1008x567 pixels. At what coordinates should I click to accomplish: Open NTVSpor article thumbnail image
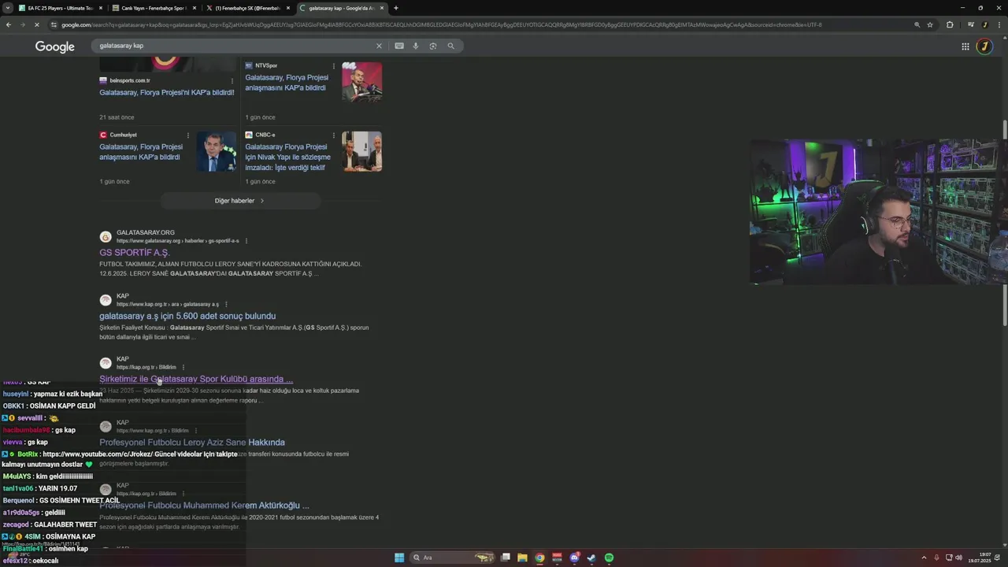362,82
